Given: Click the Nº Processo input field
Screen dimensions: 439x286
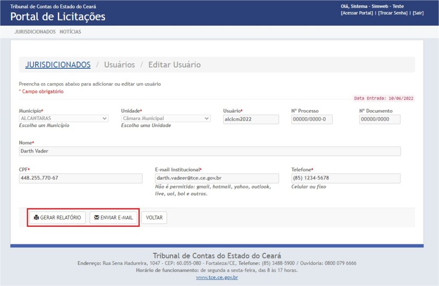Looking at the screenshot, I should point(312,119).
